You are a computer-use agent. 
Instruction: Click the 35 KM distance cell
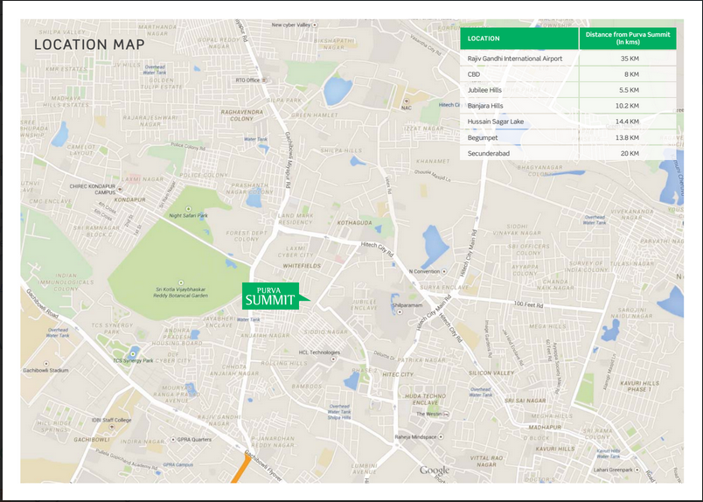coord(630,59)
